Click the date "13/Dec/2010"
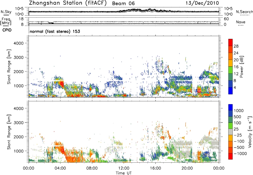This screenshot has height=175, width=253. [202, 3]
